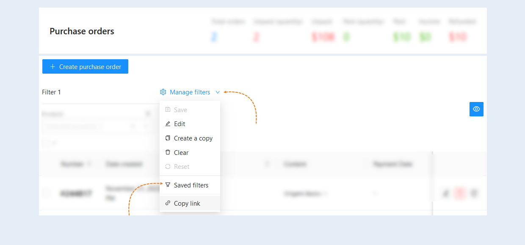Click the Filter 1 label
525x245 pixels.
51,92
